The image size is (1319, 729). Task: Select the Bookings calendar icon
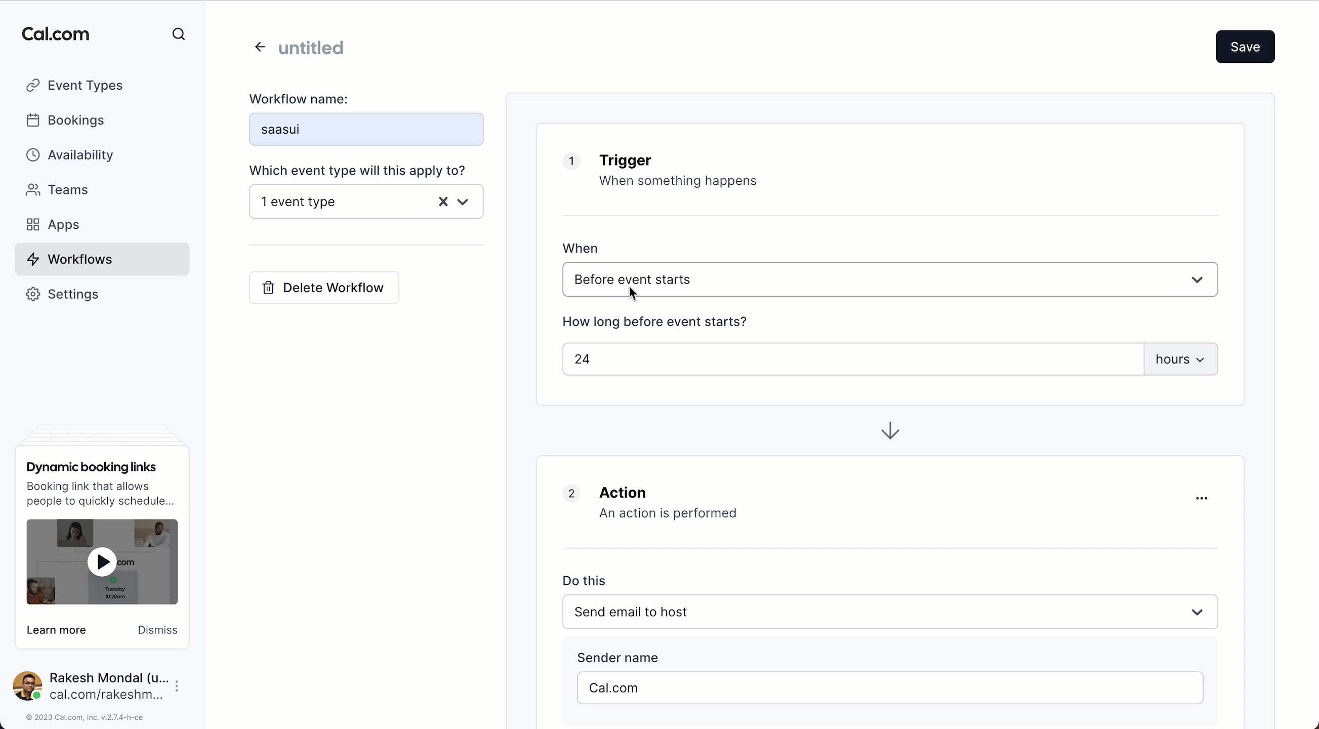[x=32, y=120]
